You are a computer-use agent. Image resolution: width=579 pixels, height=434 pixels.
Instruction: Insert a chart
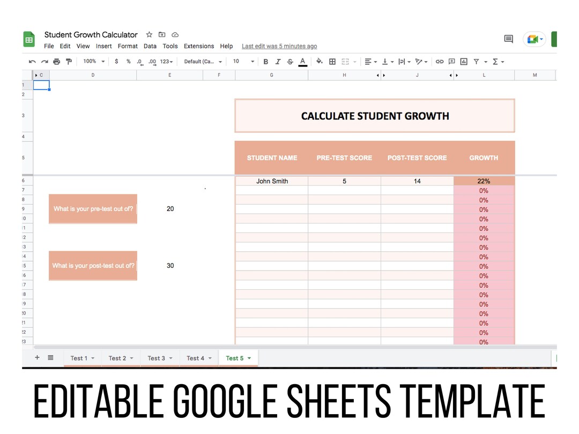pyautogui.click(x=463, y=61)
